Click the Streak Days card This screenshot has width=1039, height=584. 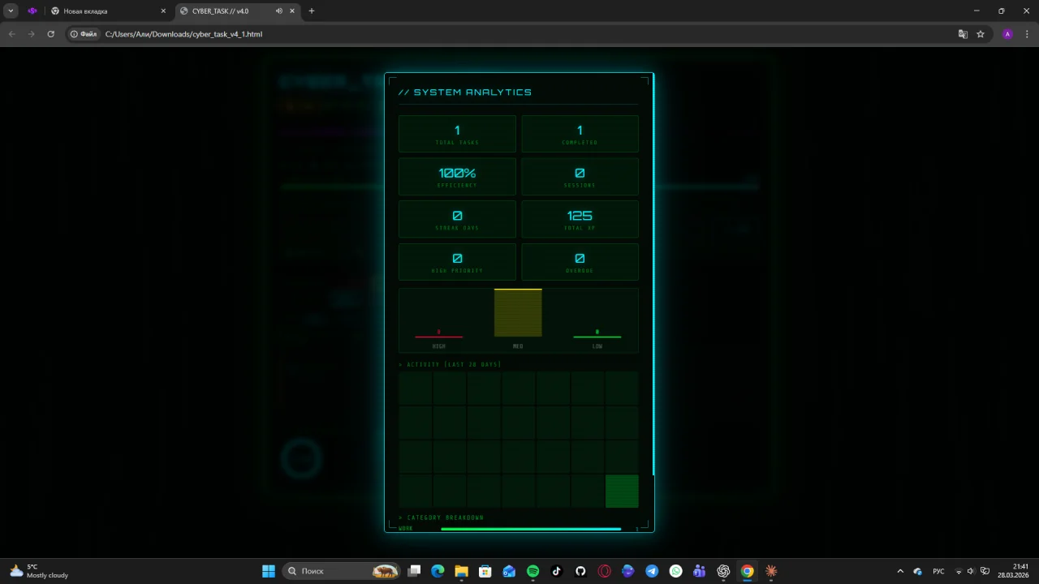pos(457,219)
